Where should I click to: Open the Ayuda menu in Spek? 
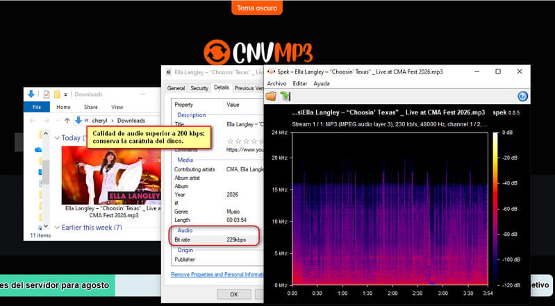coord(322,83)
